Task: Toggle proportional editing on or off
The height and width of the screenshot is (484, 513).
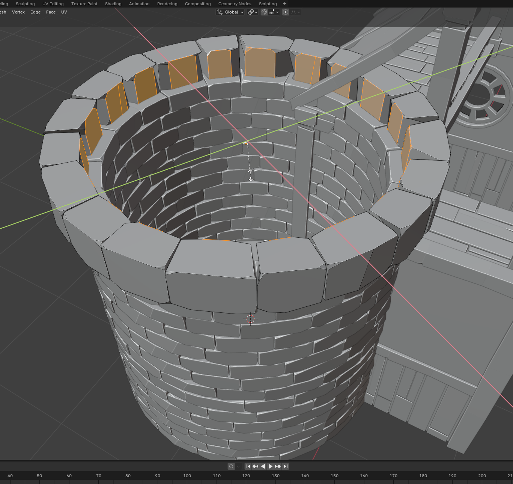Action: (x=286, y=12)
